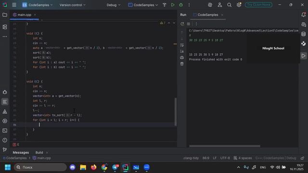Open the AI Assistant spiral icon
Screen dimensions: 308x173
coord(210,5)
